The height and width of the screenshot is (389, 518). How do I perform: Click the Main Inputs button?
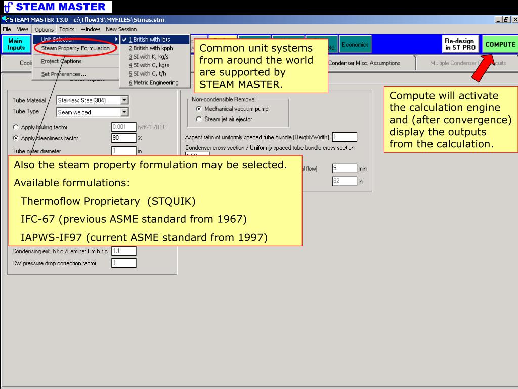click(x=16, y=44)
